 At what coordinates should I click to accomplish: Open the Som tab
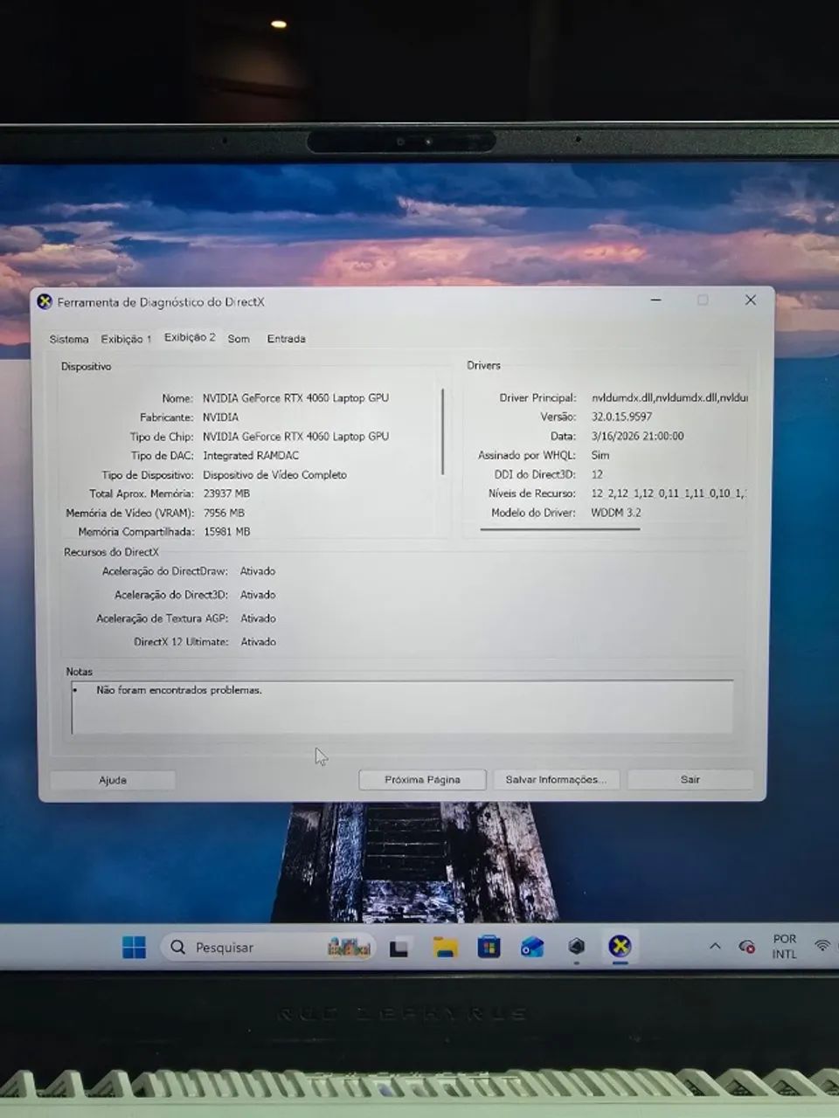(x=239, y=339)
